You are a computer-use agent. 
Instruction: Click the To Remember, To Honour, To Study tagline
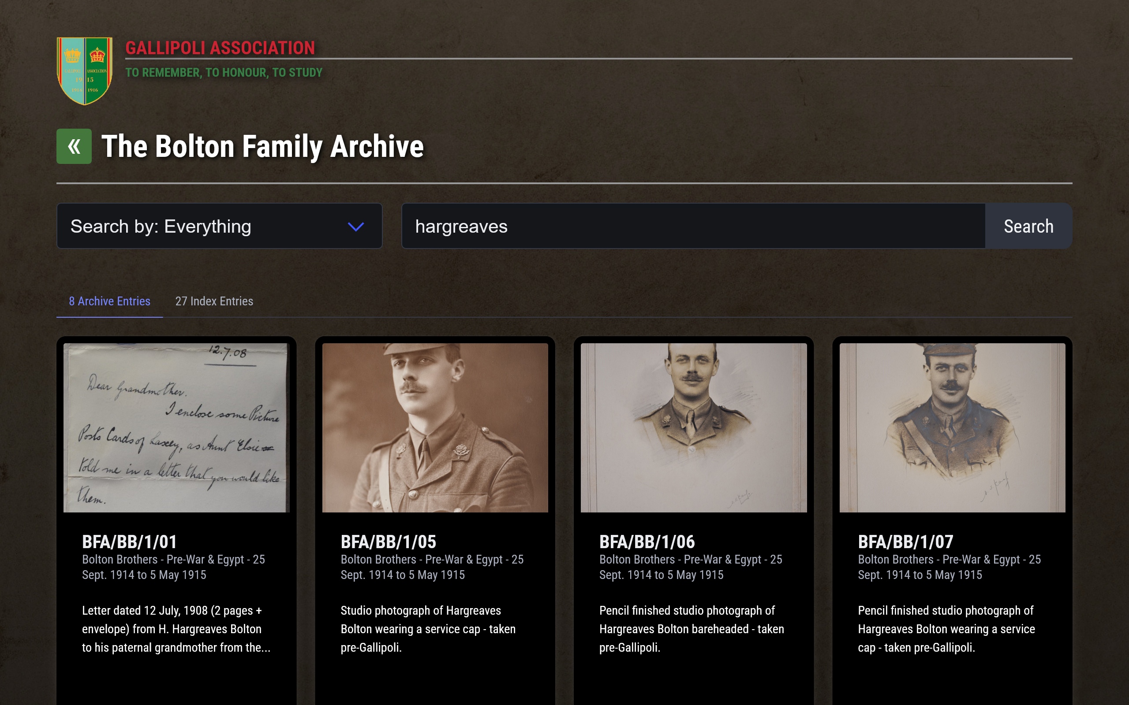click(224, 73)
